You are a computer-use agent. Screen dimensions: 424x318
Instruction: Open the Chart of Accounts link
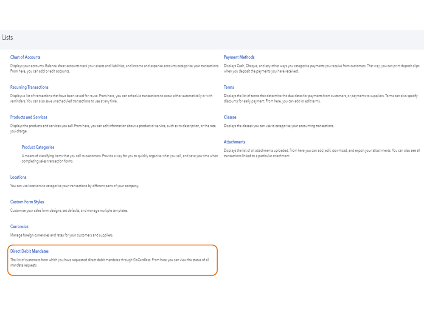tap(25, 57)
